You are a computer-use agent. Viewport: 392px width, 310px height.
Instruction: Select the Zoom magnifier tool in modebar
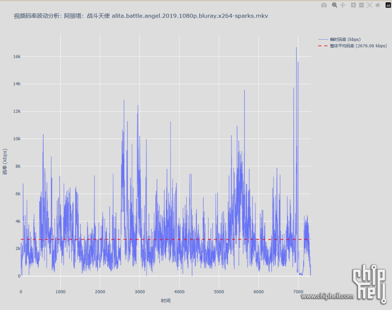coord(334,5)
